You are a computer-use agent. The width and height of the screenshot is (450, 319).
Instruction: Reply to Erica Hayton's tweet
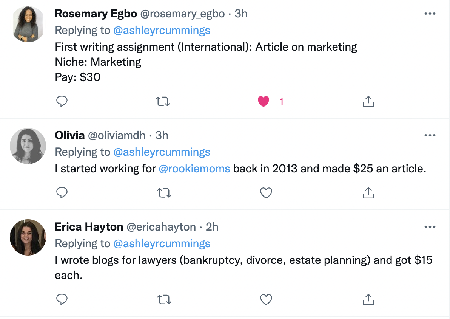tap(62, 299)
